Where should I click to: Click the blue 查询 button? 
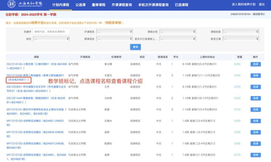click(x=135, y=47)
